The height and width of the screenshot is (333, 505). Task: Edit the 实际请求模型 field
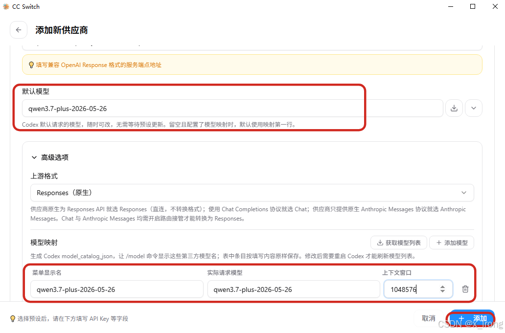pos(294,289)
